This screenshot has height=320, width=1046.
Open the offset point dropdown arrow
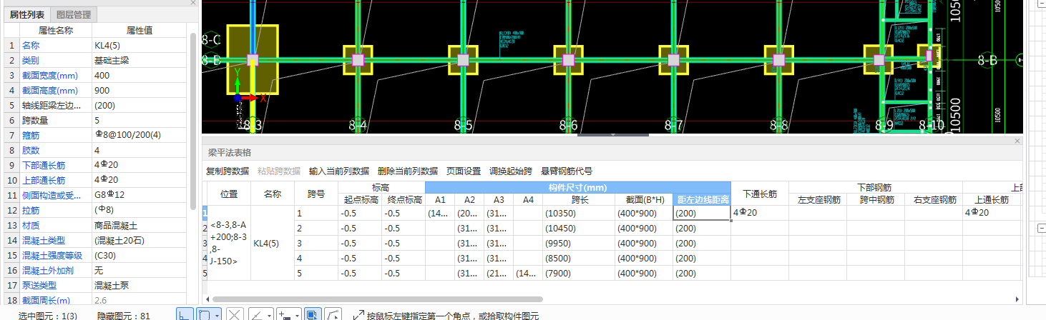coord(296,314)
